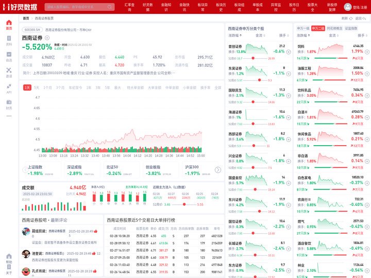Click the user avatar icon in header
The width and height of the screenshot is (371, 278).
pos(348,7)
